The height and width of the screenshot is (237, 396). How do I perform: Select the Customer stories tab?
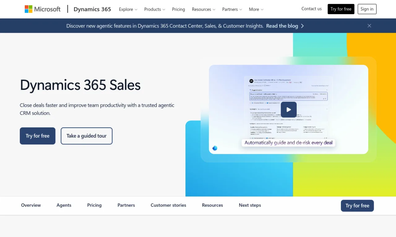pos(168,205)
